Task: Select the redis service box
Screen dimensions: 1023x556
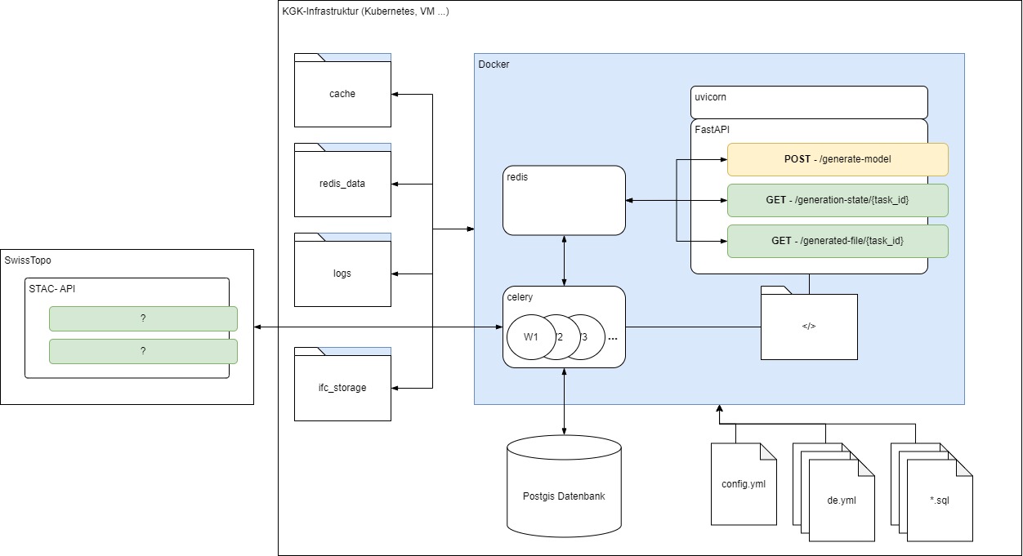Action: tap(564, 200)
